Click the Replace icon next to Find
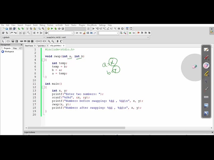 point(43,29)
